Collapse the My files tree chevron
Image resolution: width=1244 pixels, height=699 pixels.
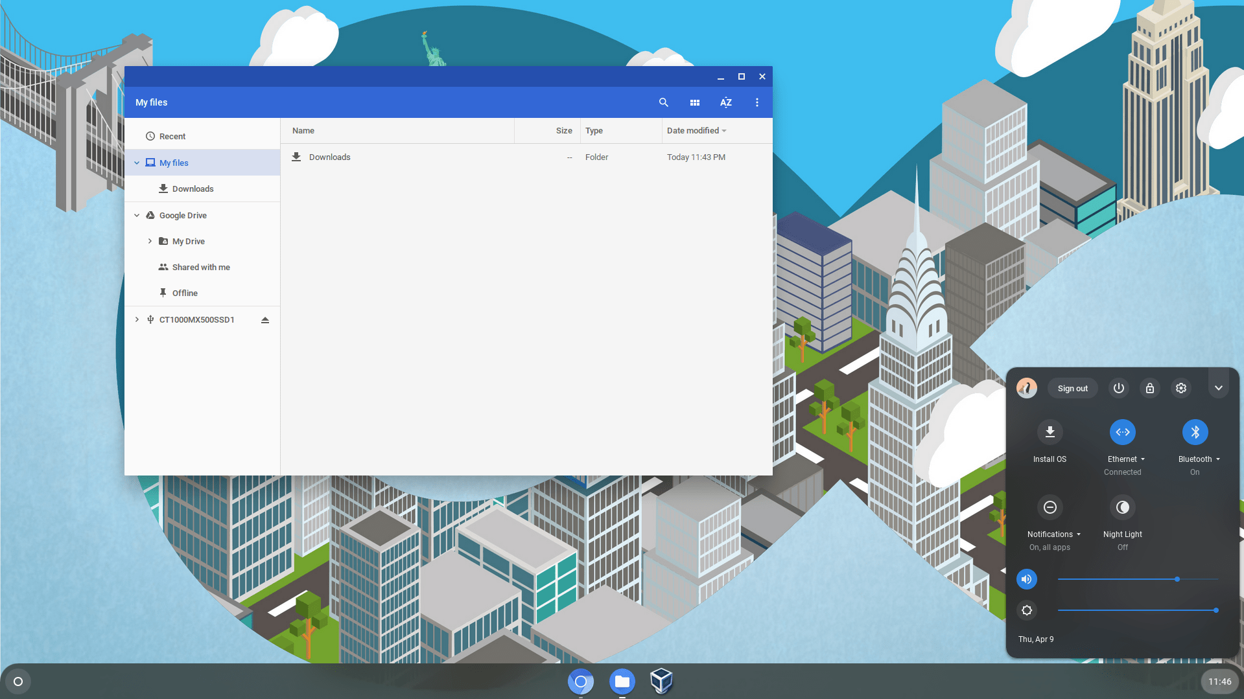point(137,163)
